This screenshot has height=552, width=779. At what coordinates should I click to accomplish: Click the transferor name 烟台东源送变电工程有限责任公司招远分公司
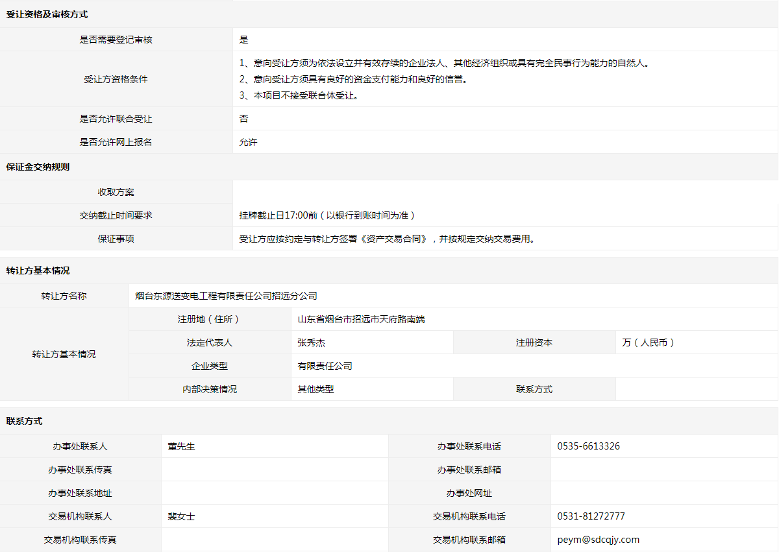[226, 296]
